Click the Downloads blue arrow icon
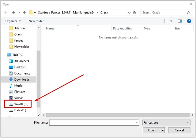Screen dimensions: 196x138 [11, 79]
